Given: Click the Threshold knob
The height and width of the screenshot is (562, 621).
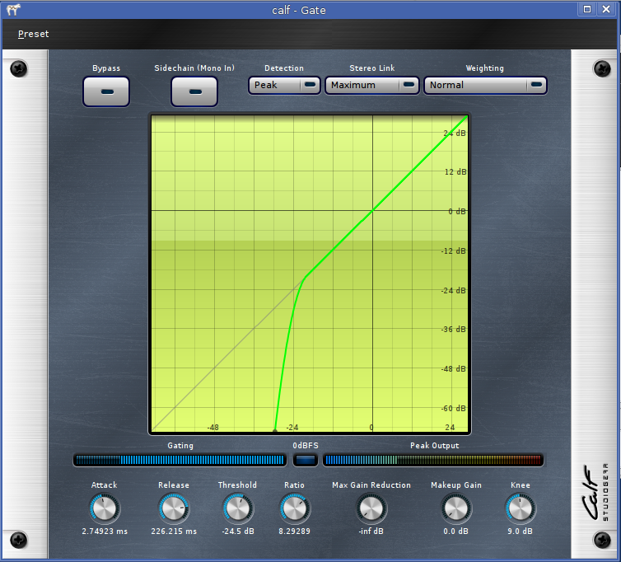Looking at the screenshot, I should click(x=238, y=508).
